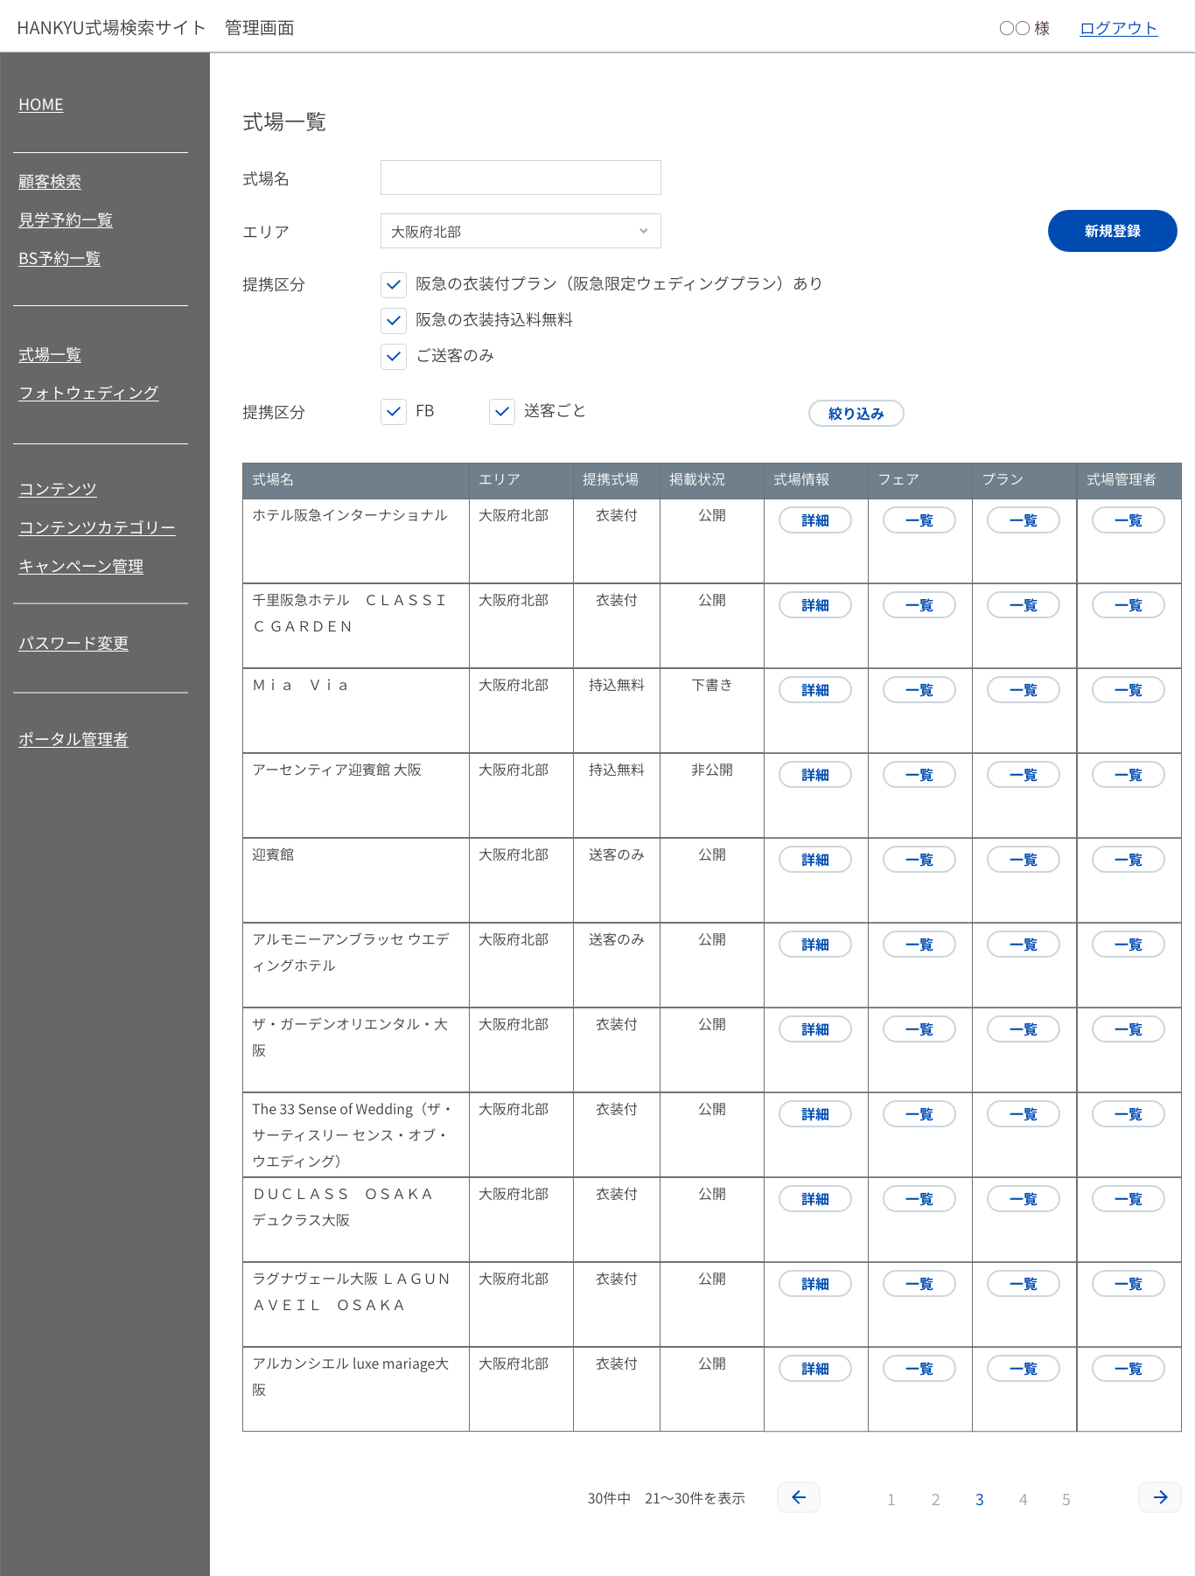Open プラン 一覧 for 迎賓館 row

point(1023,860)
